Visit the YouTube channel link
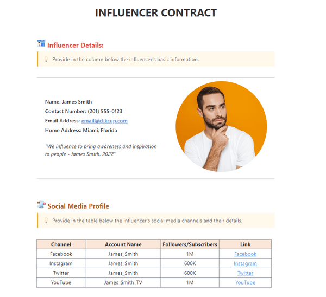Viewport: 326px width, 297px height. point(245,282)
